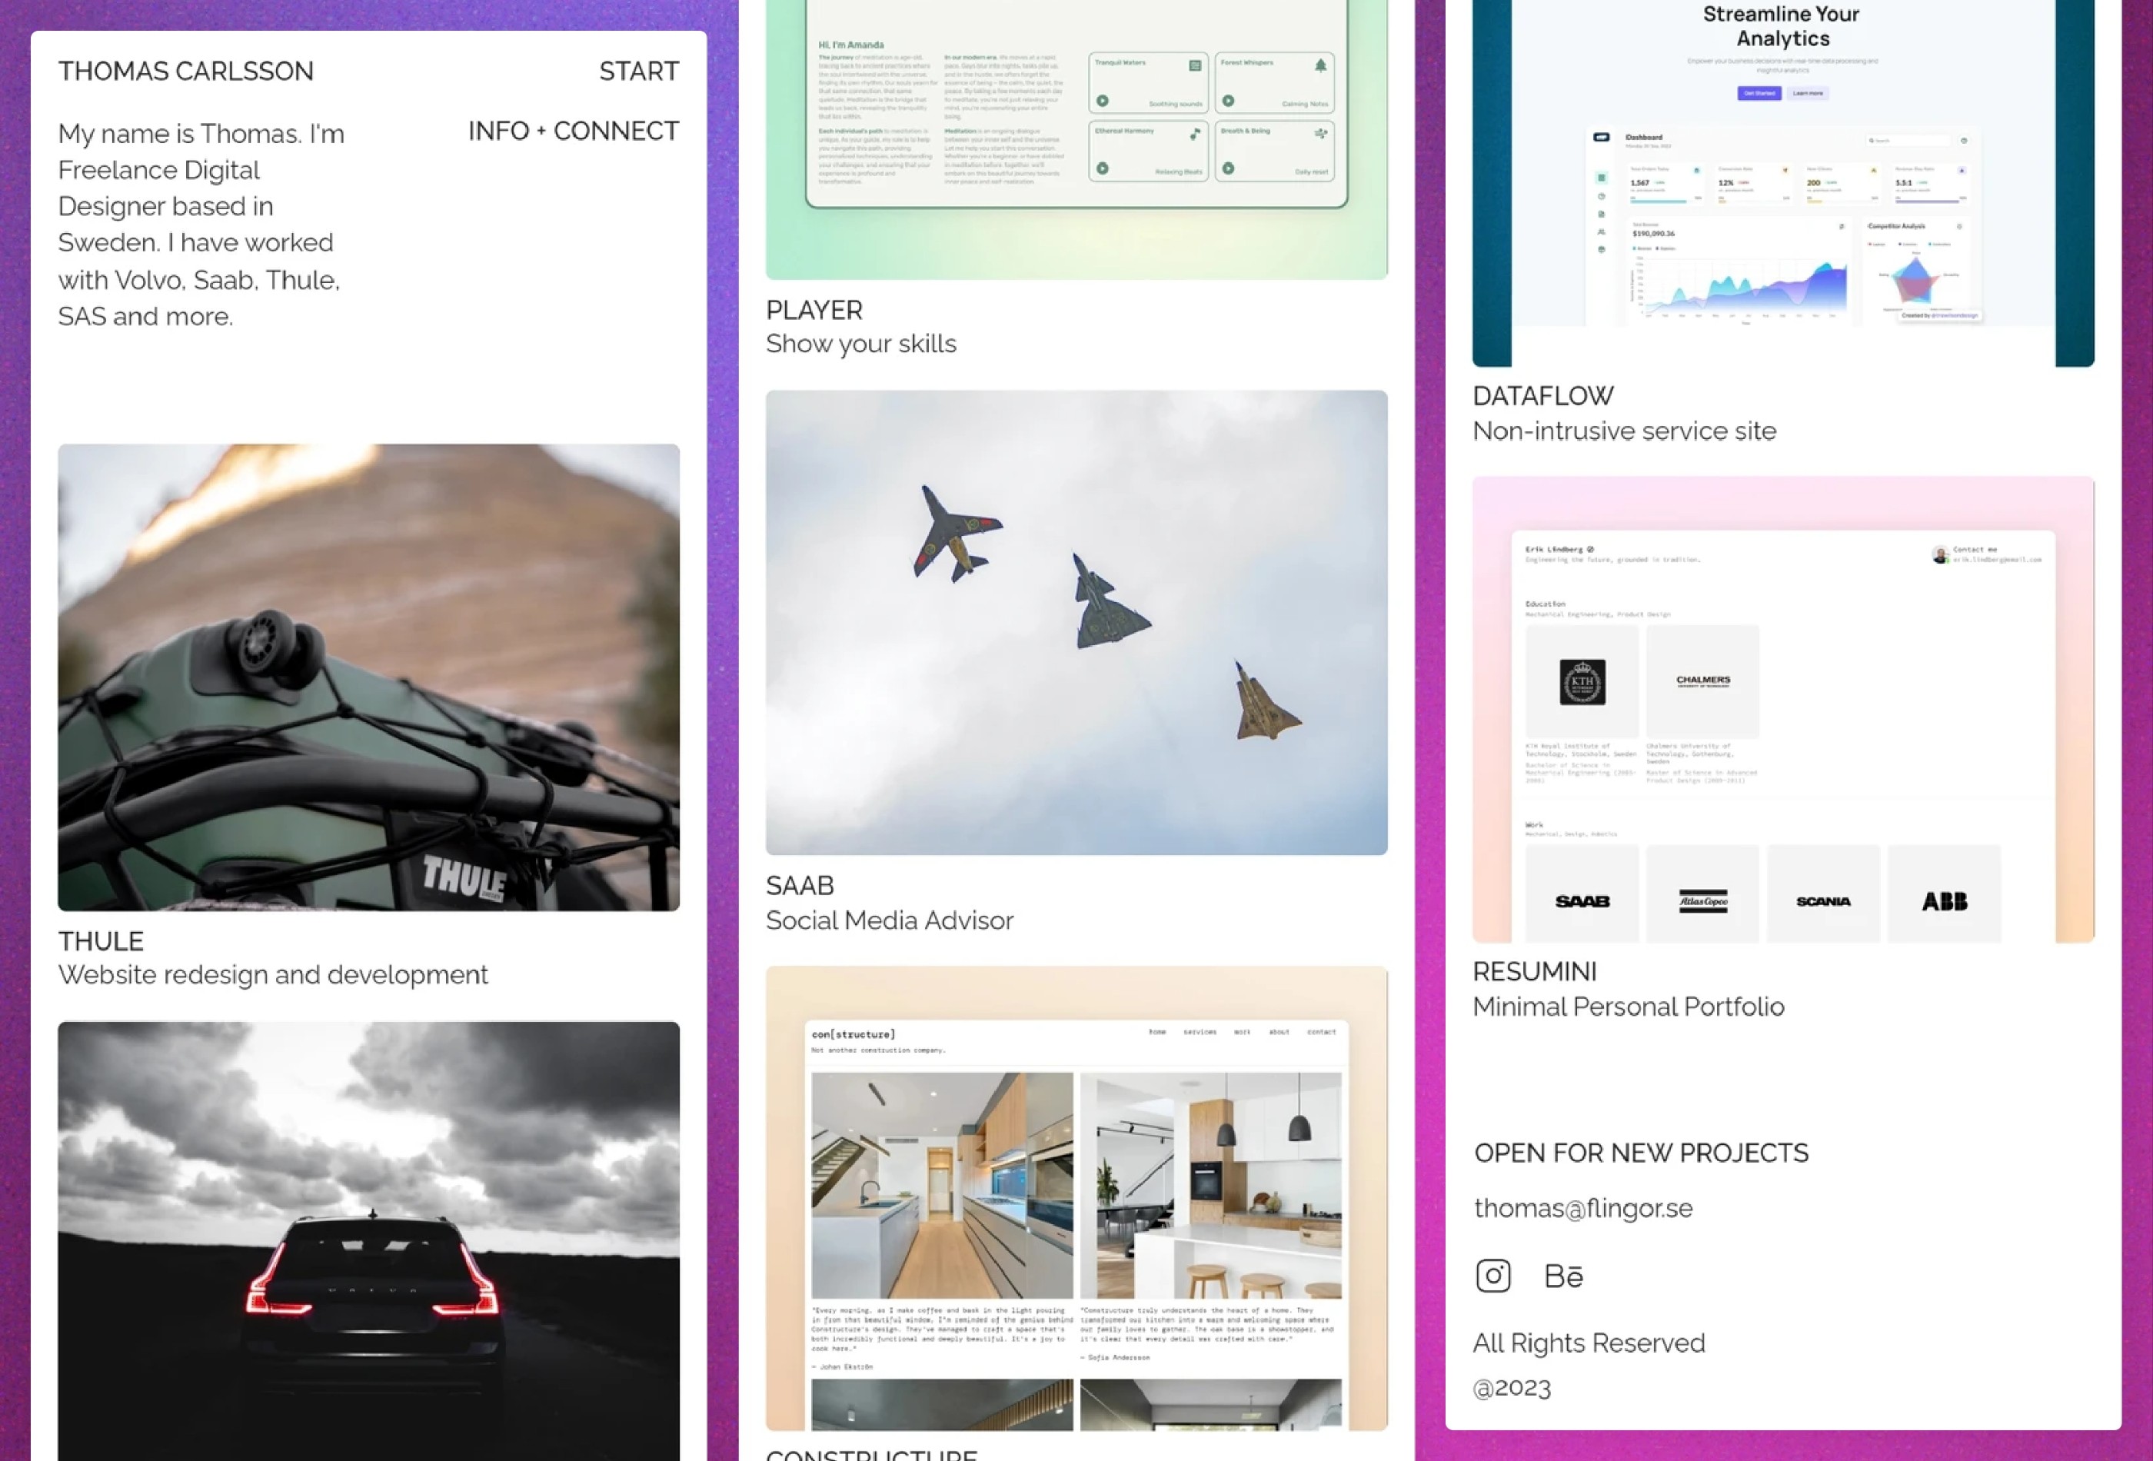Click the 'OPEN FOR NEW PROJECTS' heading
This screenshot has width=2153, height=1461.
point(1641,1153)
